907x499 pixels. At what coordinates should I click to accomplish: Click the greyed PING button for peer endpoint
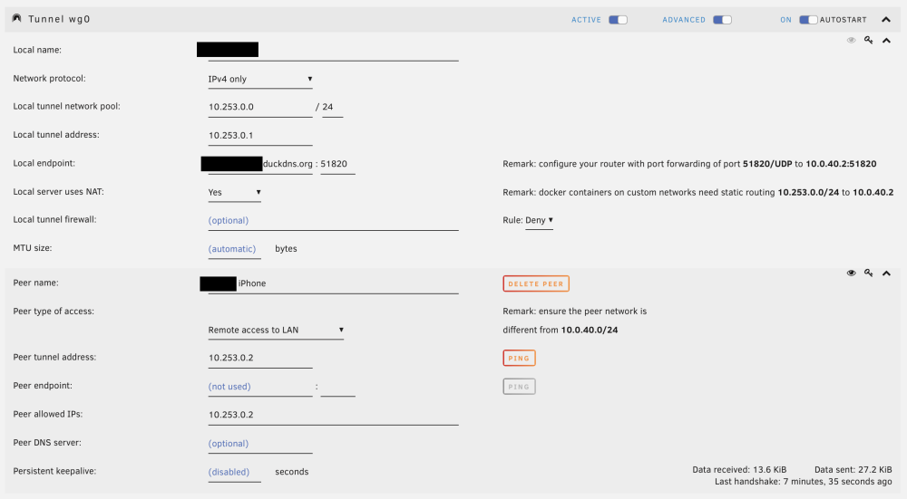(519, 387)
